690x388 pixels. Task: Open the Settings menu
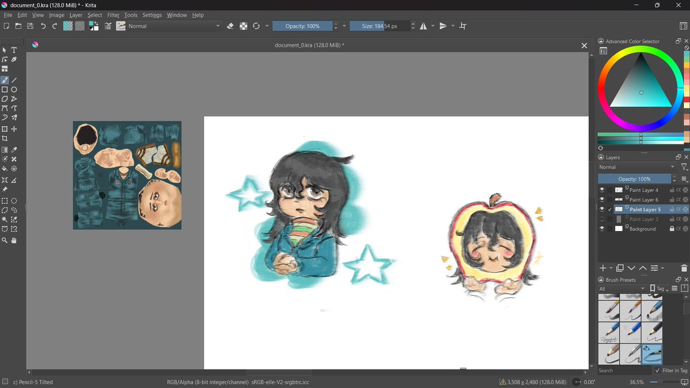click(x=152, y=15)
